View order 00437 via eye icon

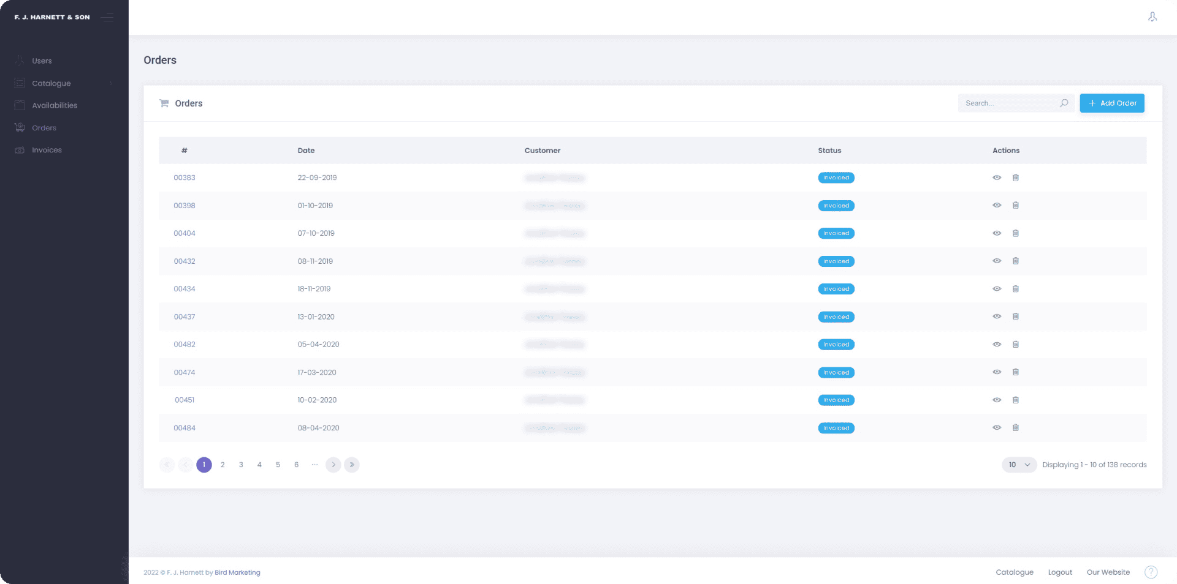pos(997,316)
